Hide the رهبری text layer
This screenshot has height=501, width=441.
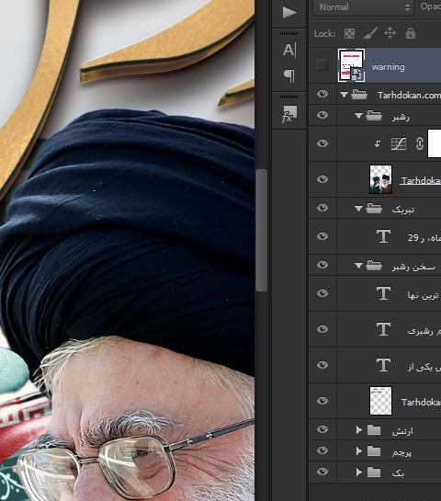point(322,329)
